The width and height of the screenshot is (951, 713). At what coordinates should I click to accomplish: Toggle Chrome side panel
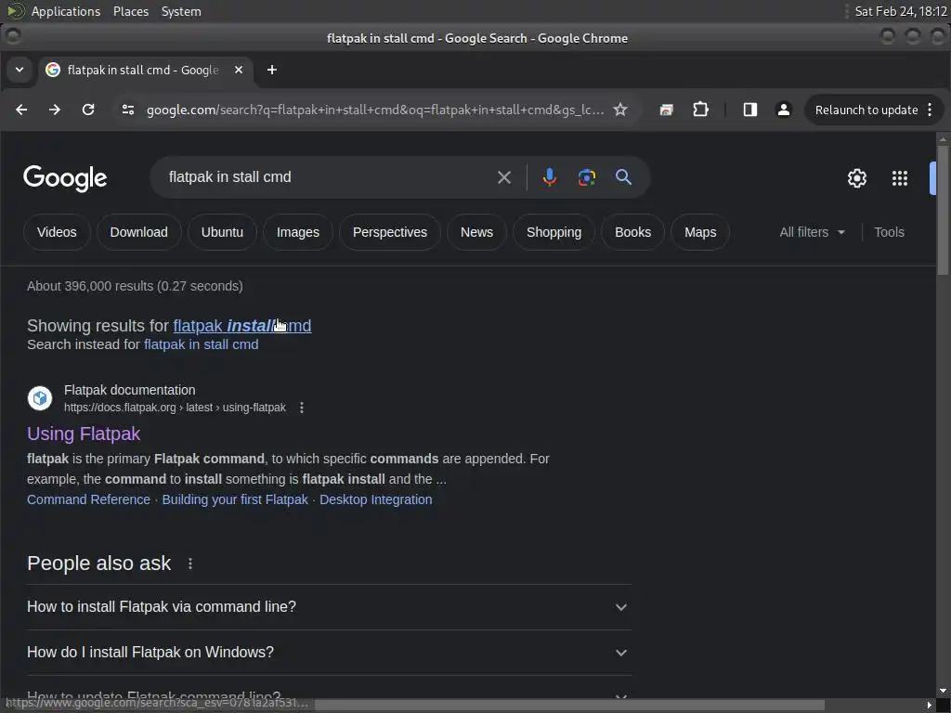[750, 110]
